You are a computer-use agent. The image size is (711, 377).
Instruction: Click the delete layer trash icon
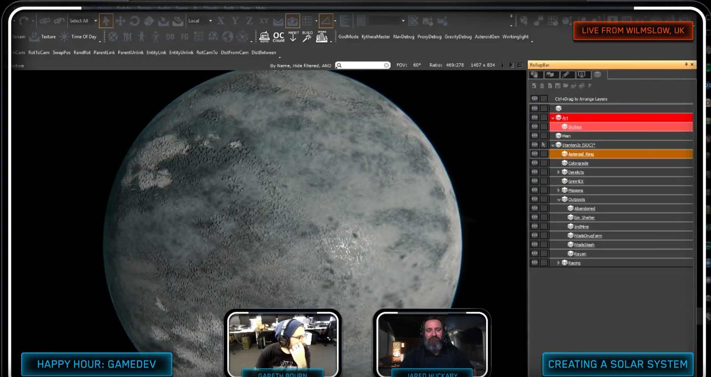coord(542,86)
